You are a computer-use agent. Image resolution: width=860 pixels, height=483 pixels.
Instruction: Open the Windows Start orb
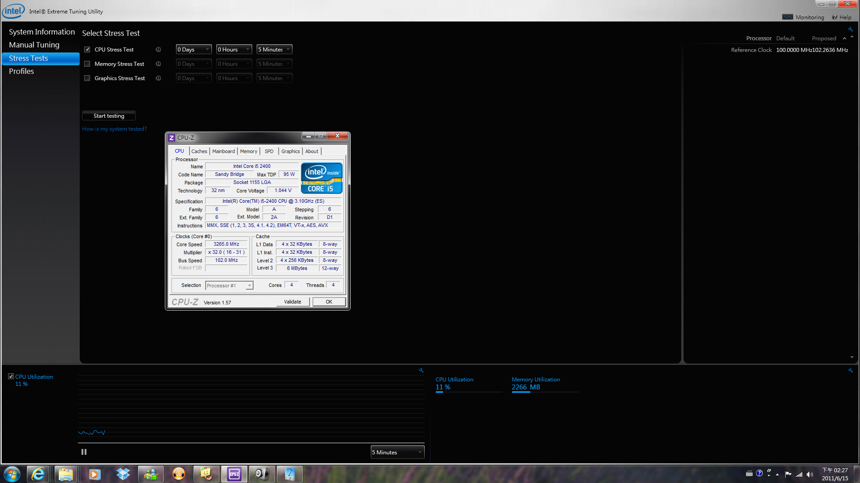12,474
